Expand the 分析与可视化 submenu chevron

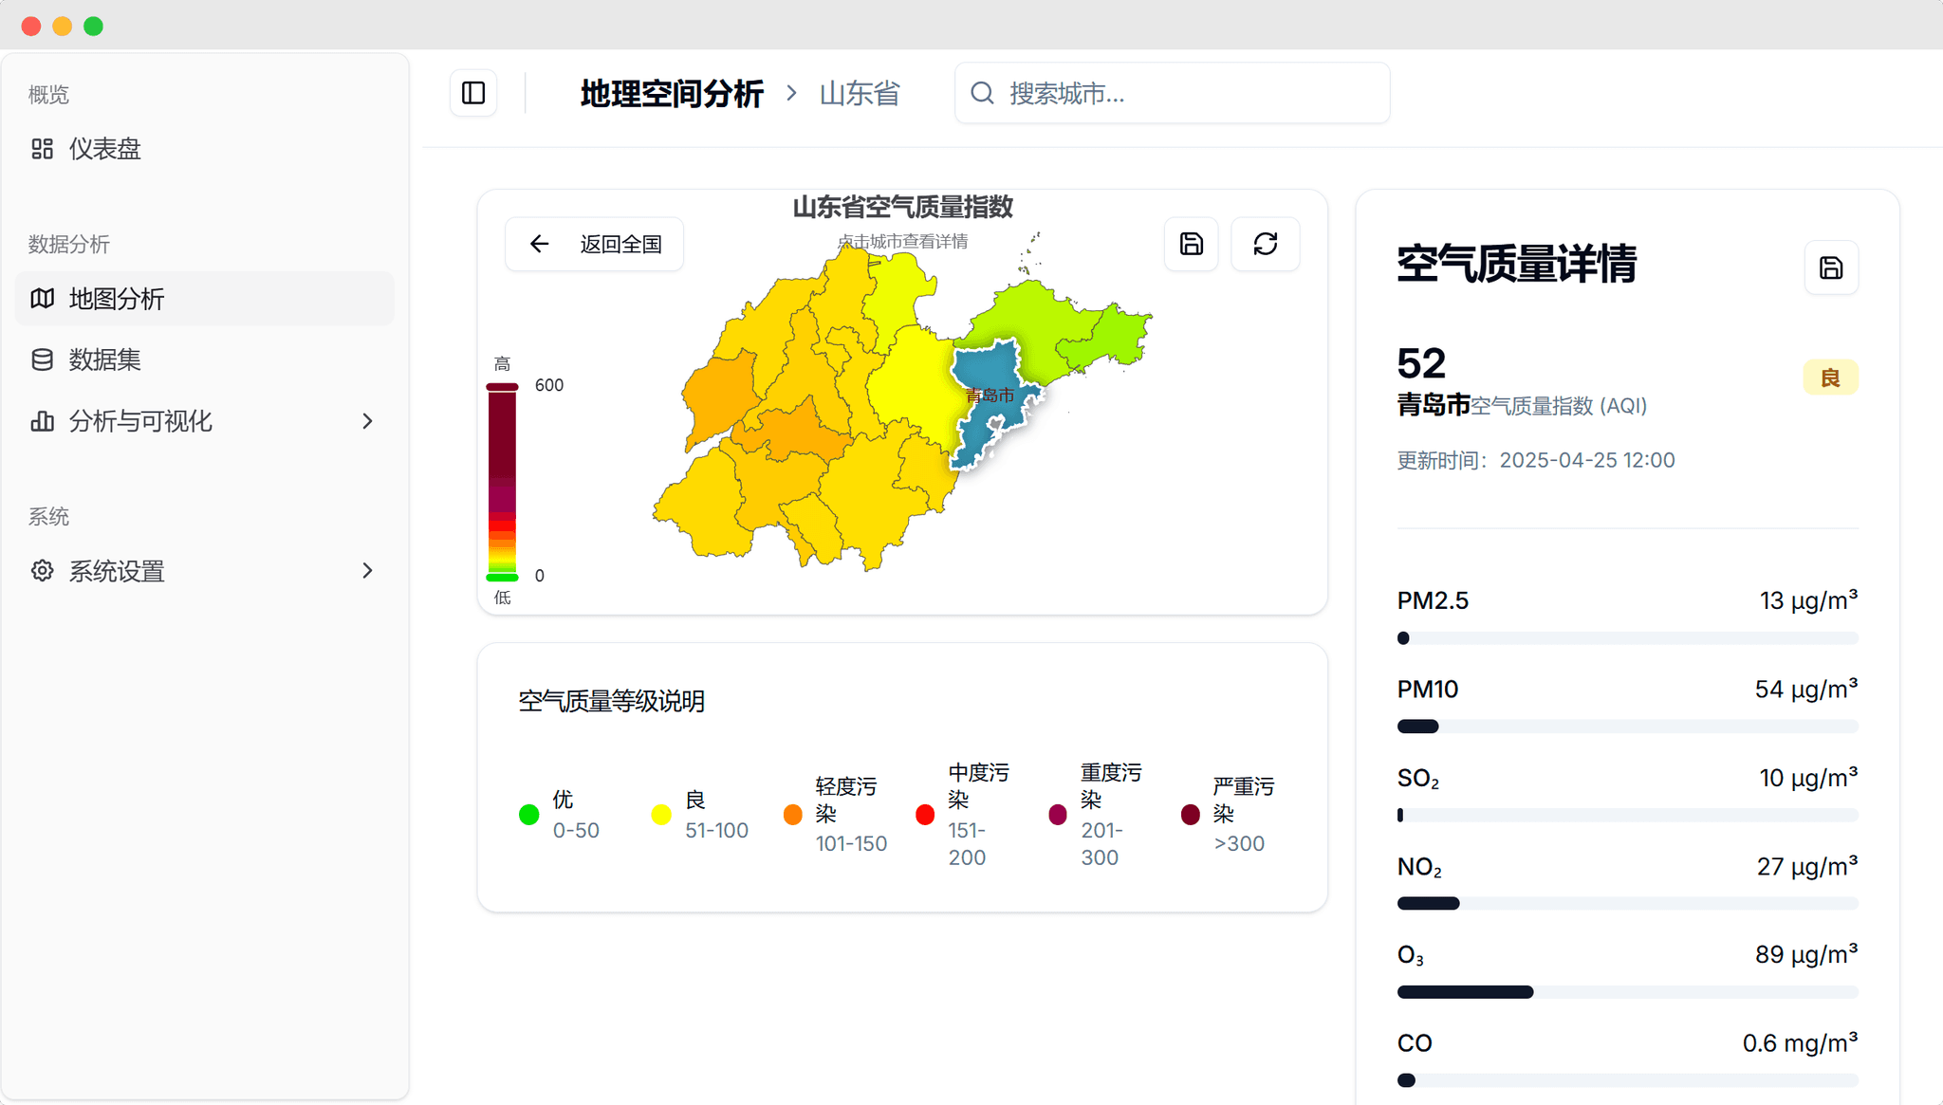coord(368,421)
